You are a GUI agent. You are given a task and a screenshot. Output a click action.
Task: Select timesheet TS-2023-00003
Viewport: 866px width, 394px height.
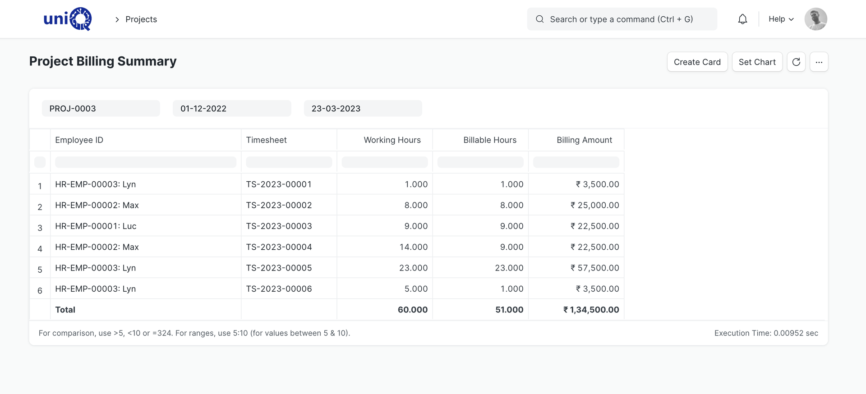coord(279,226)
